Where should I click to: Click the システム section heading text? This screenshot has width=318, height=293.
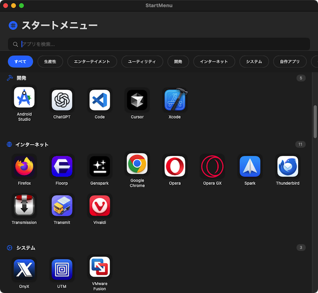pyautogui.click(x=26, y=248)
